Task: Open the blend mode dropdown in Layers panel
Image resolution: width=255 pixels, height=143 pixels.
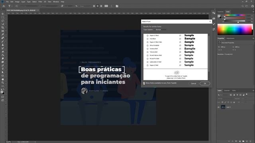Action: coord(225,99)
